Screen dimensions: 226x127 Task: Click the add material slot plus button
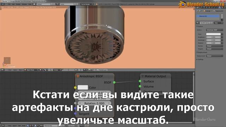coord(222,15)
